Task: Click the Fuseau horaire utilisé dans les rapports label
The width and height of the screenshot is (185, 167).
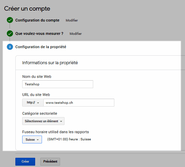Action: tap(55, 132)
